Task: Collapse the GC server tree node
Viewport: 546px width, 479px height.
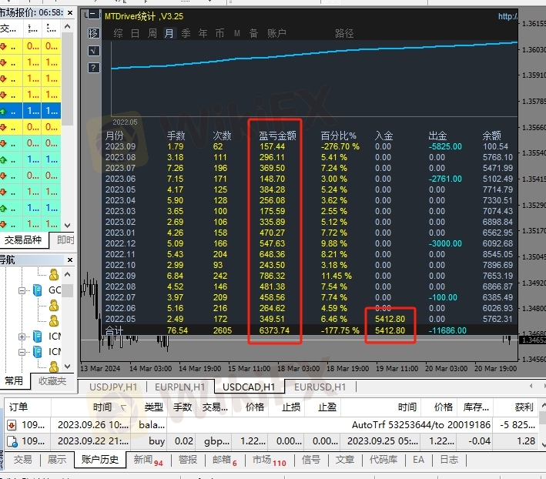Action: click(22, 290)
